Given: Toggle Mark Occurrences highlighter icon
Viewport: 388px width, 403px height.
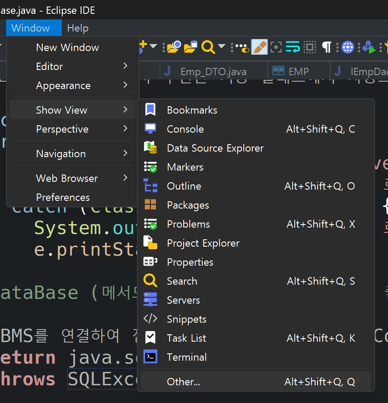Looking at the screenshot, I should click(259, 47).
